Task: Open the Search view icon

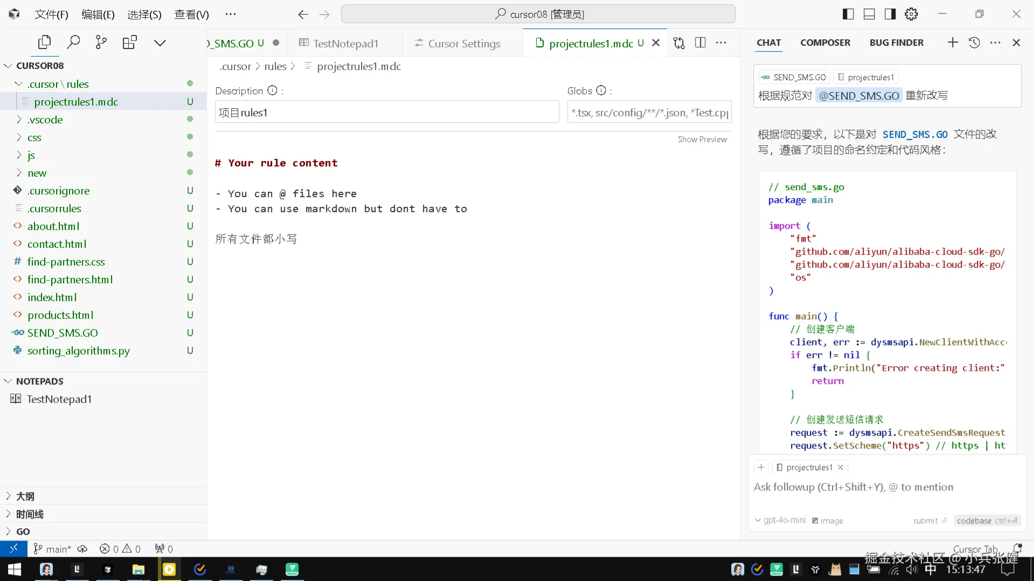Action: tap(73, 43)
